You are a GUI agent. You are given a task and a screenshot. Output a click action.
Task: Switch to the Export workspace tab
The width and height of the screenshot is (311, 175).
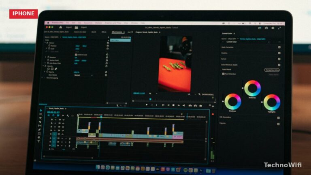pyautogui.click(x=84, y=28)
